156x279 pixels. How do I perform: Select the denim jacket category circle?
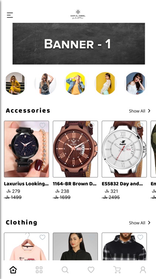coord(75,83)
